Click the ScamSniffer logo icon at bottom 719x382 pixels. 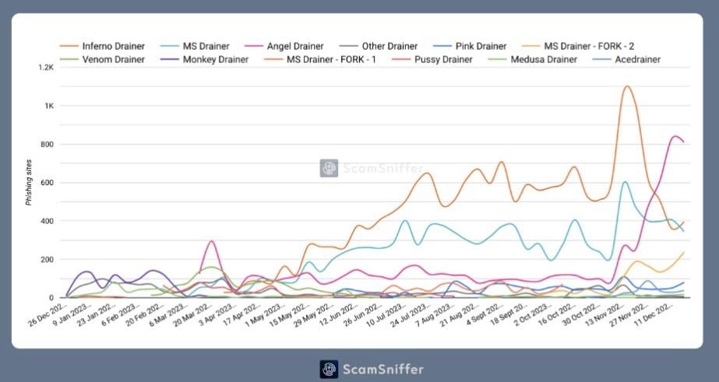(x=329, y=370)
